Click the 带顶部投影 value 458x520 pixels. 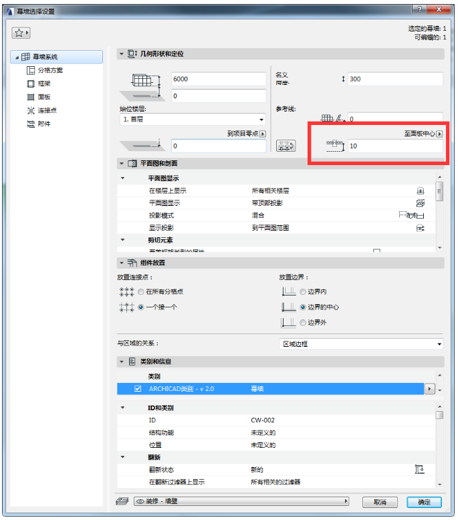267,203
